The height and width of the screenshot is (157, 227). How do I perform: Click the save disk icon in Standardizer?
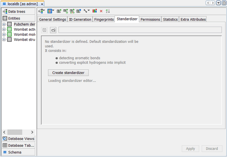[45, 30]
